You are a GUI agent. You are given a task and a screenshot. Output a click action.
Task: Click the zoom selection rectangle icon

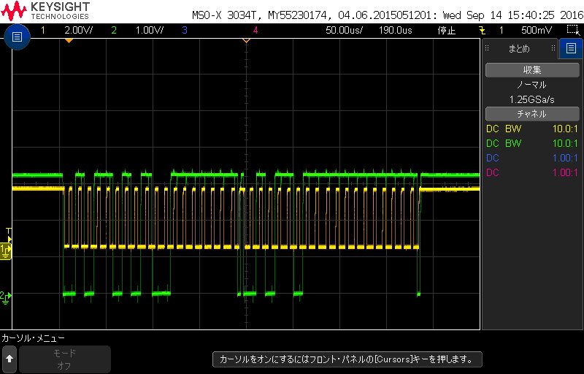click(x=573, y=30)
